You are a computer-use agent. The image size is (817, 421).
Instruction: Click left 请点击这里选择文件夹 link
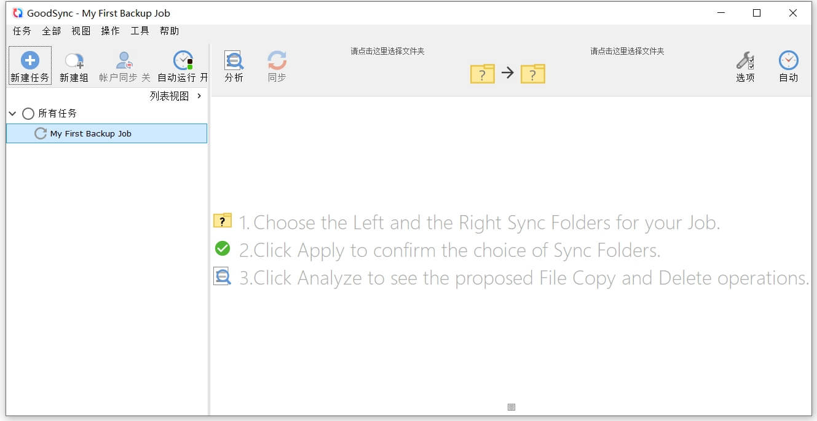pos(387,51)
